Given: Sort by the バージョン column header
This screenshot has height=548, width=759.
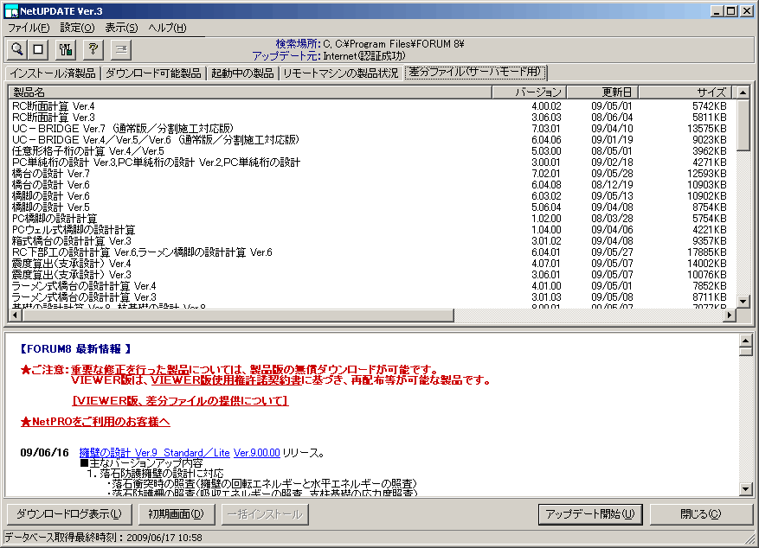Looking at the screenshot, I should tap(529, 92).
